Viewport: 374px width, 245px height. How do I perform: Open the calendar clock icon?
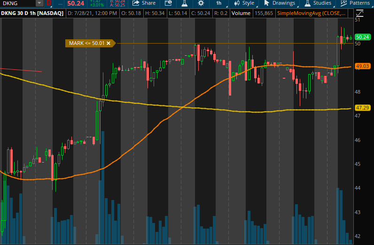coord(168,3)
